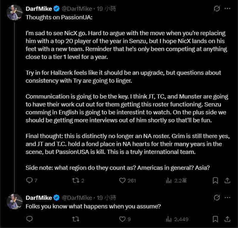Open Grok icon on second tweet
The width and height of the screenshot is (238, 228).
(217, 197)
